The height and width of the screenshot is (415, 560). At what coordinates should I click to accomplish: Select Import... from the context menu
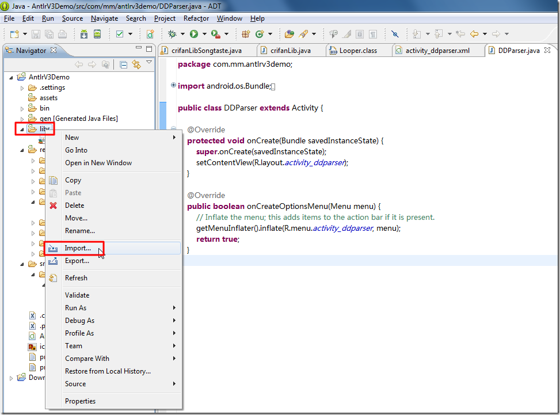tap(78, 248)
